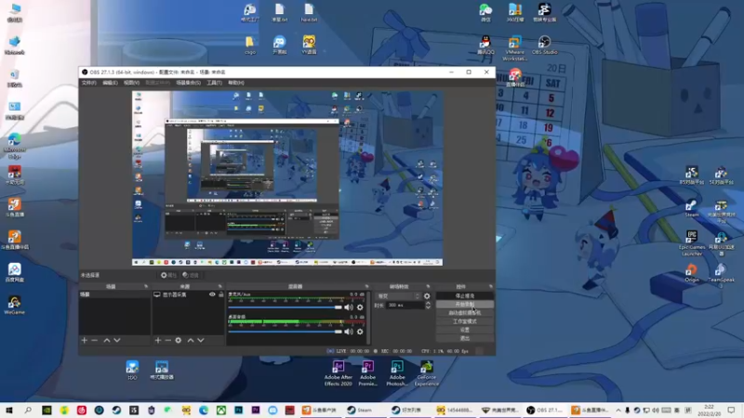Toggle Studio Mode in the Controls dock
The image size is (744, 418).
[x=464, y=321]
